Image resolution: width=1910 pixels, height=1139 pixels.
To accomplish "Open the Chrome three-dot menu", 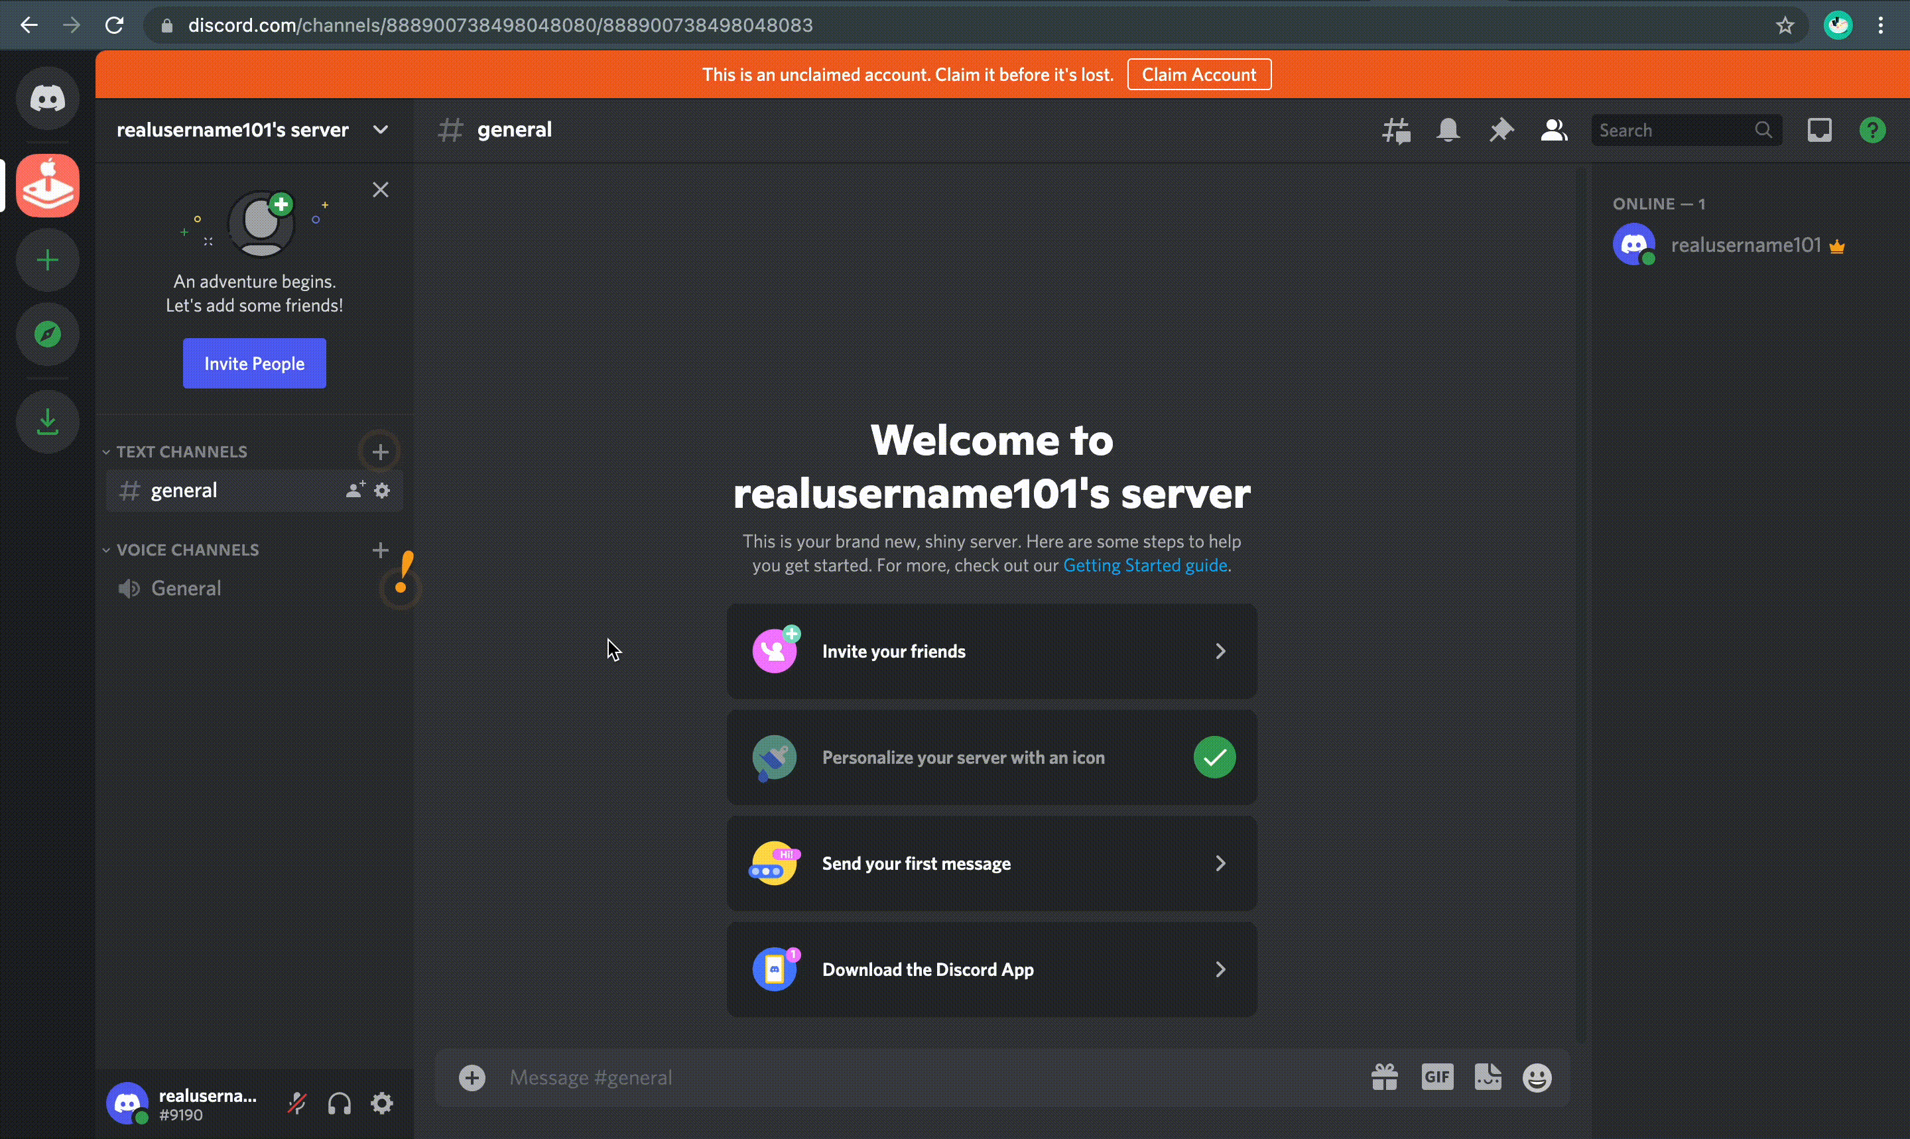I will coord(1881,25).
